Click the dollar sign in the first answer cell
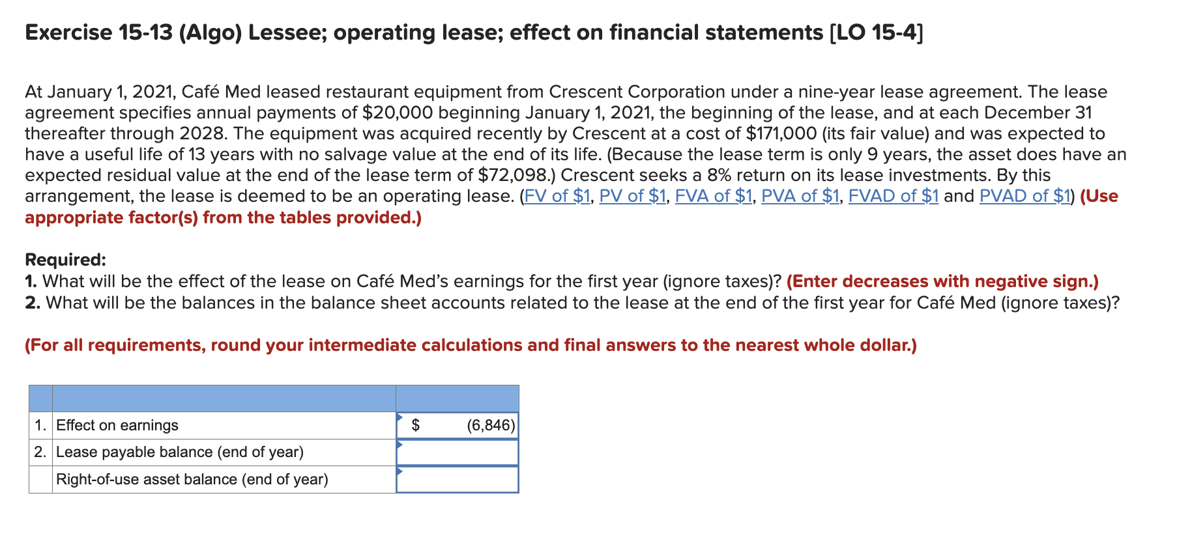This screenshot has width=1177, height=543. coord(415,425)
